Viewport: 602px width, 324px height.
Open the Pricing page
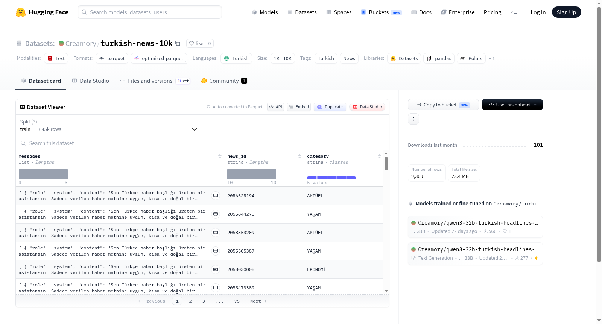point(493,12)
